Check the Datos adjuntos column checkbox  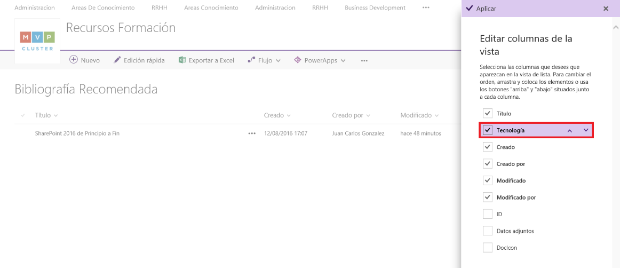click(x=488, y=231)
